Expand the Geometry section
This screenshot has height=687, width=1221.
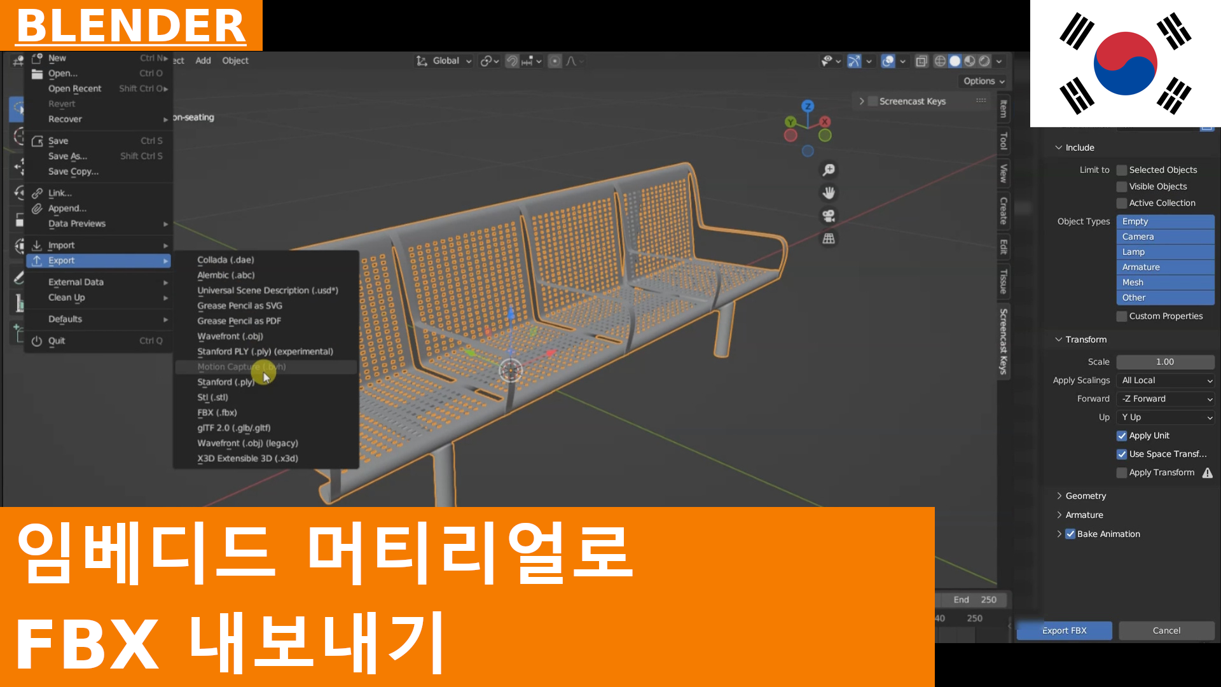(x=1085, y=496)
